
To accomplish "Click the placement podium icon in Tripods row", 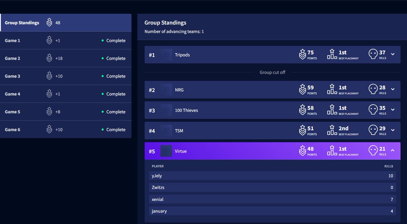I will point(332,54).
